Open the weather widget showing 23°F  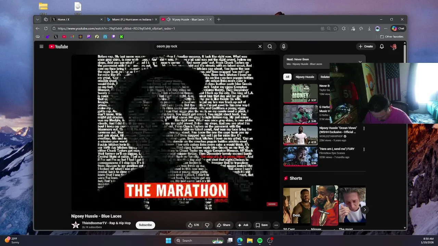coord(12,241)
